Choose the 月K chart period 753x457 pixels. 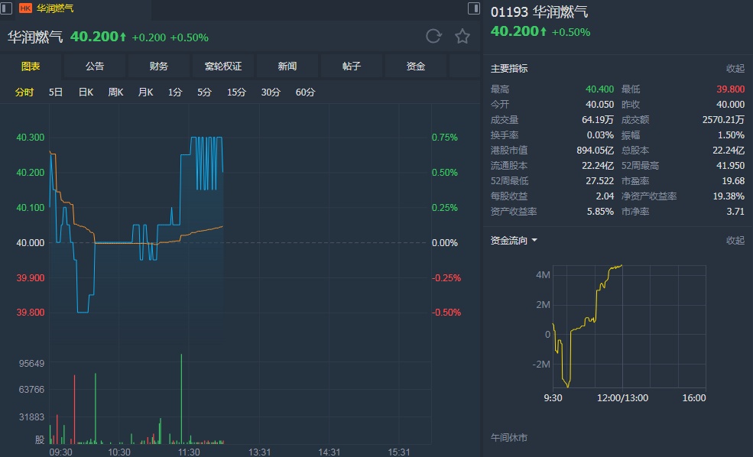[x=145, y=92]
